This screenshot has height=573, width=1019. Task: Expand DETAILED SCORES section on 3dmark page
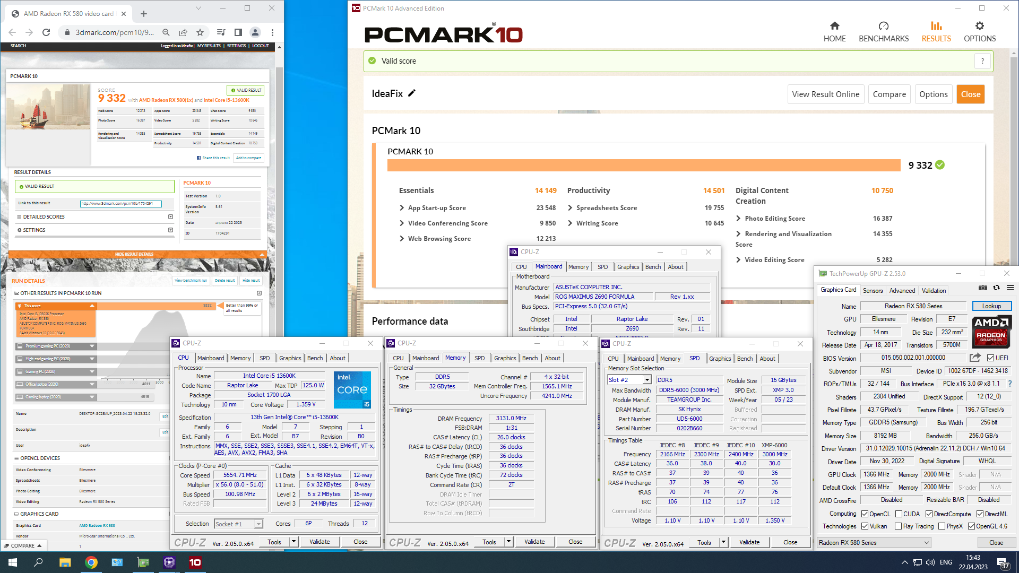tap(94, 216)
